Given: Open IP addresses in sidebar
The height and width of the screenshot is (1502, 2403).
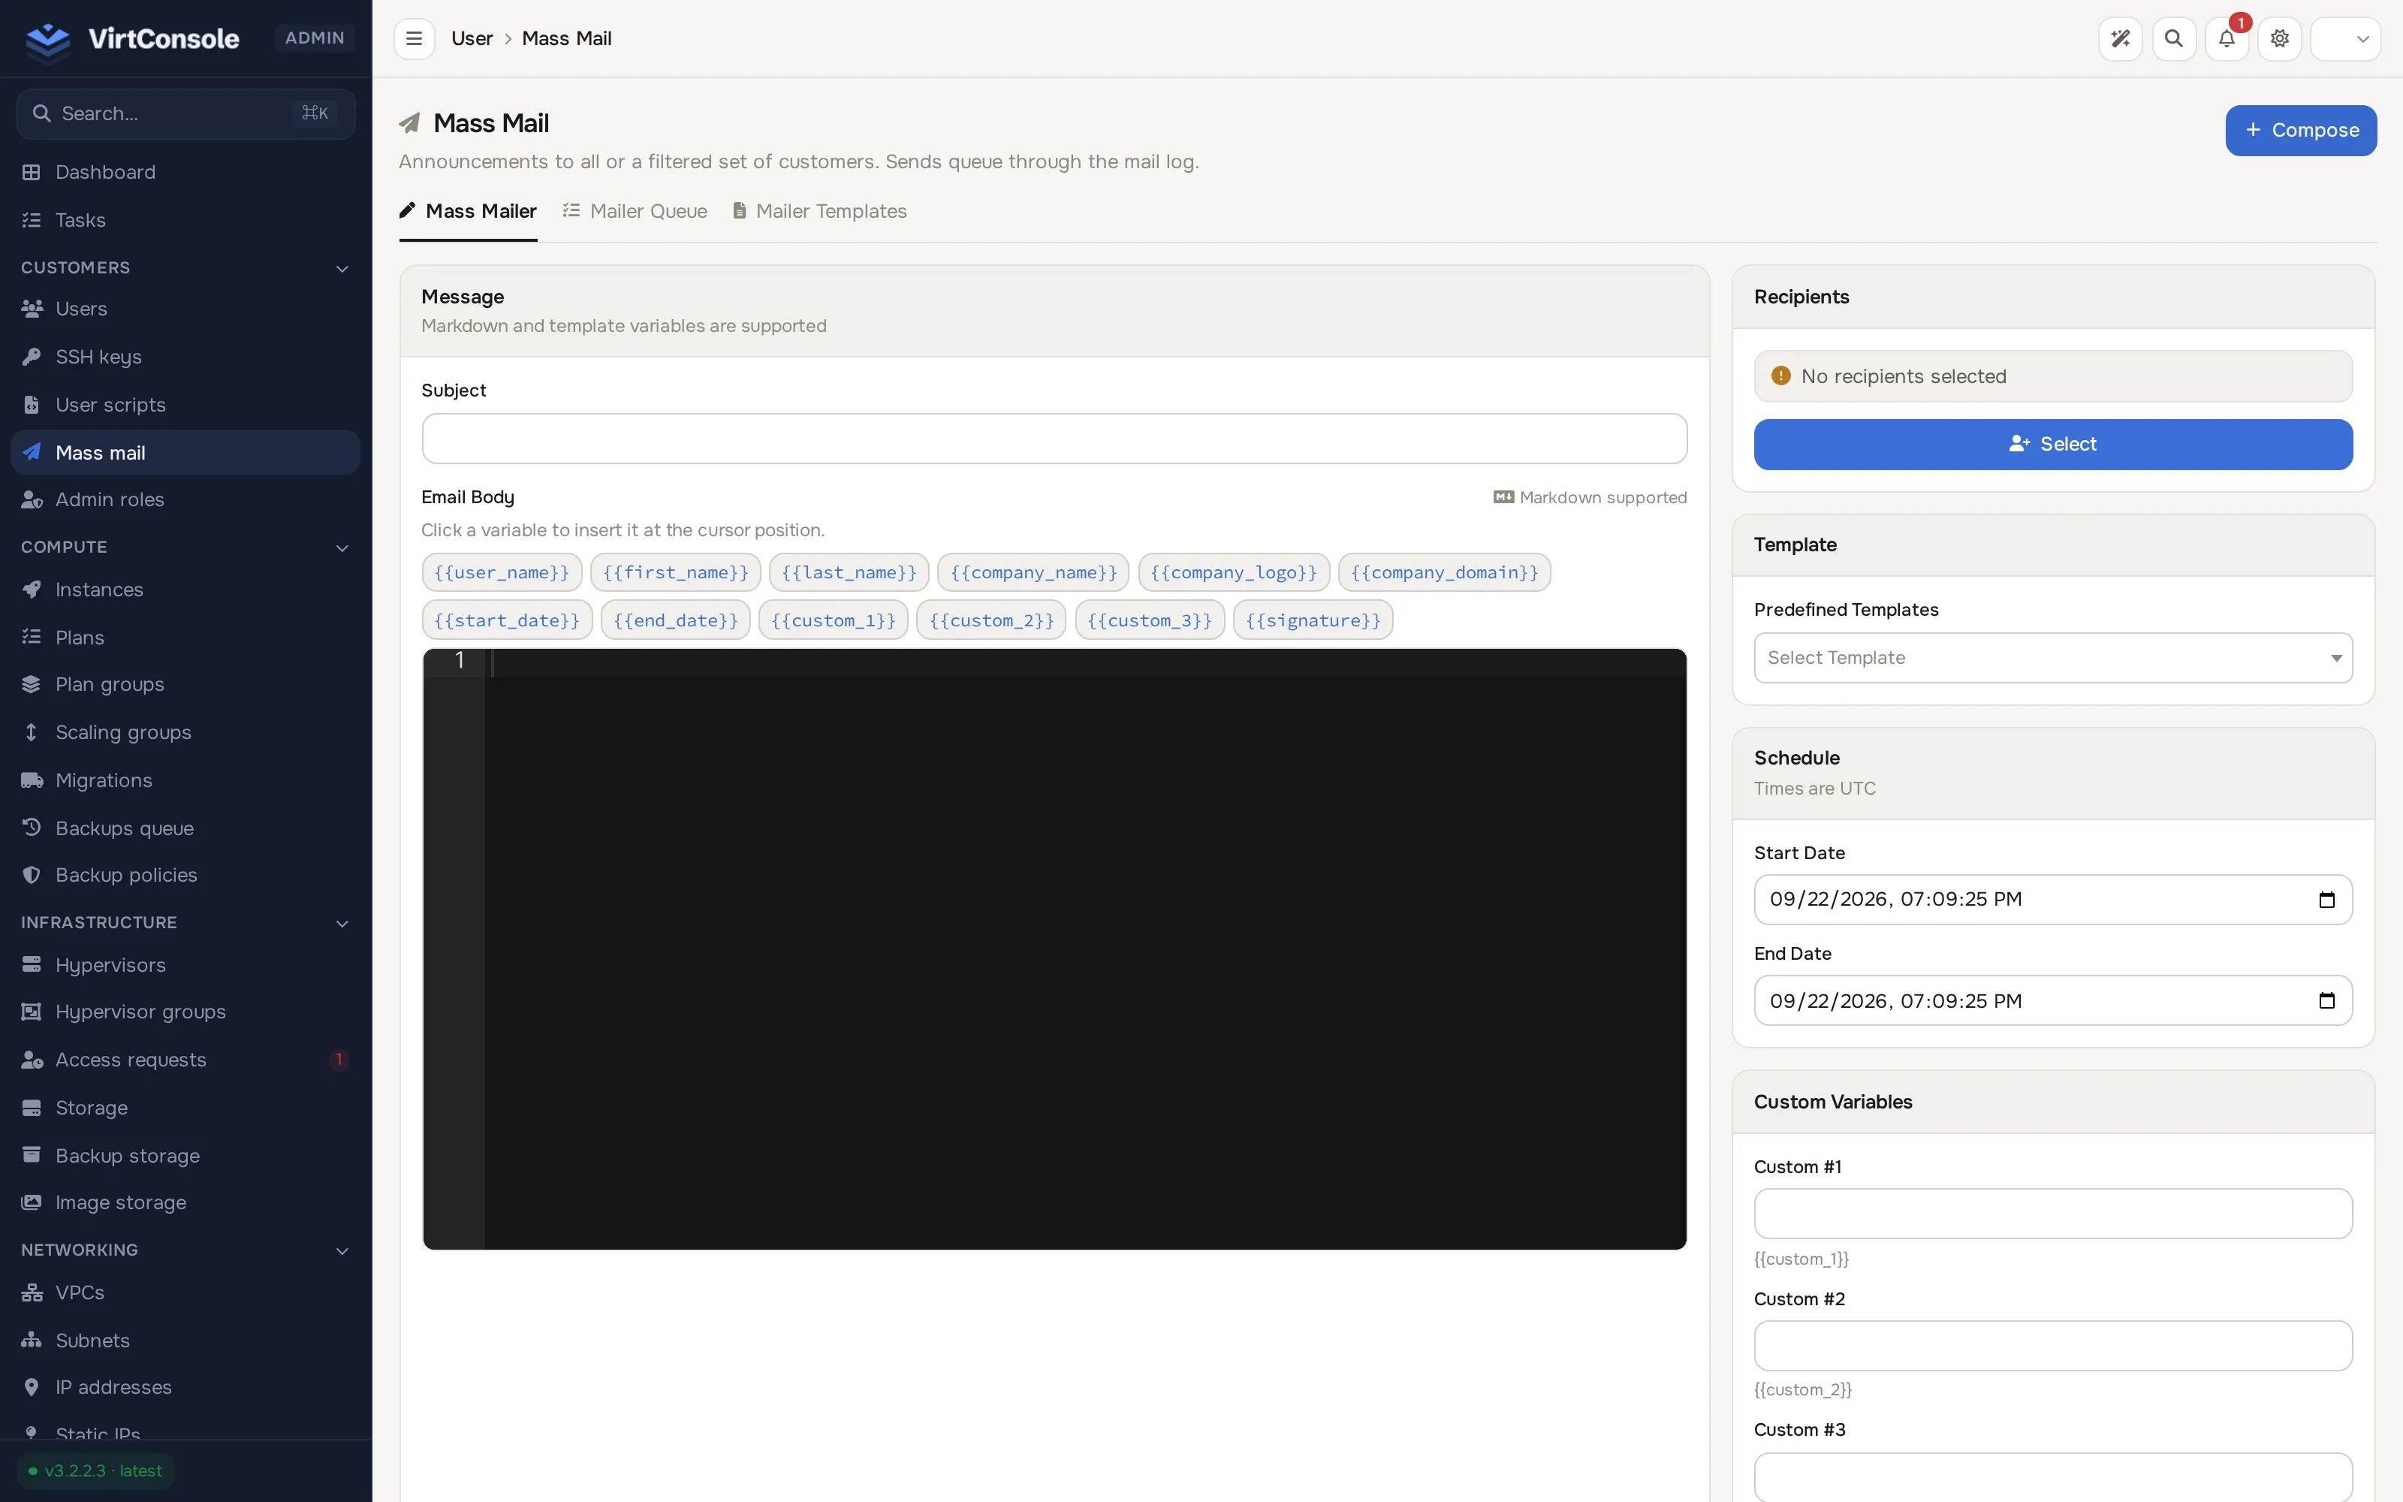Looking at the screenshot, I should point(185,1388).
